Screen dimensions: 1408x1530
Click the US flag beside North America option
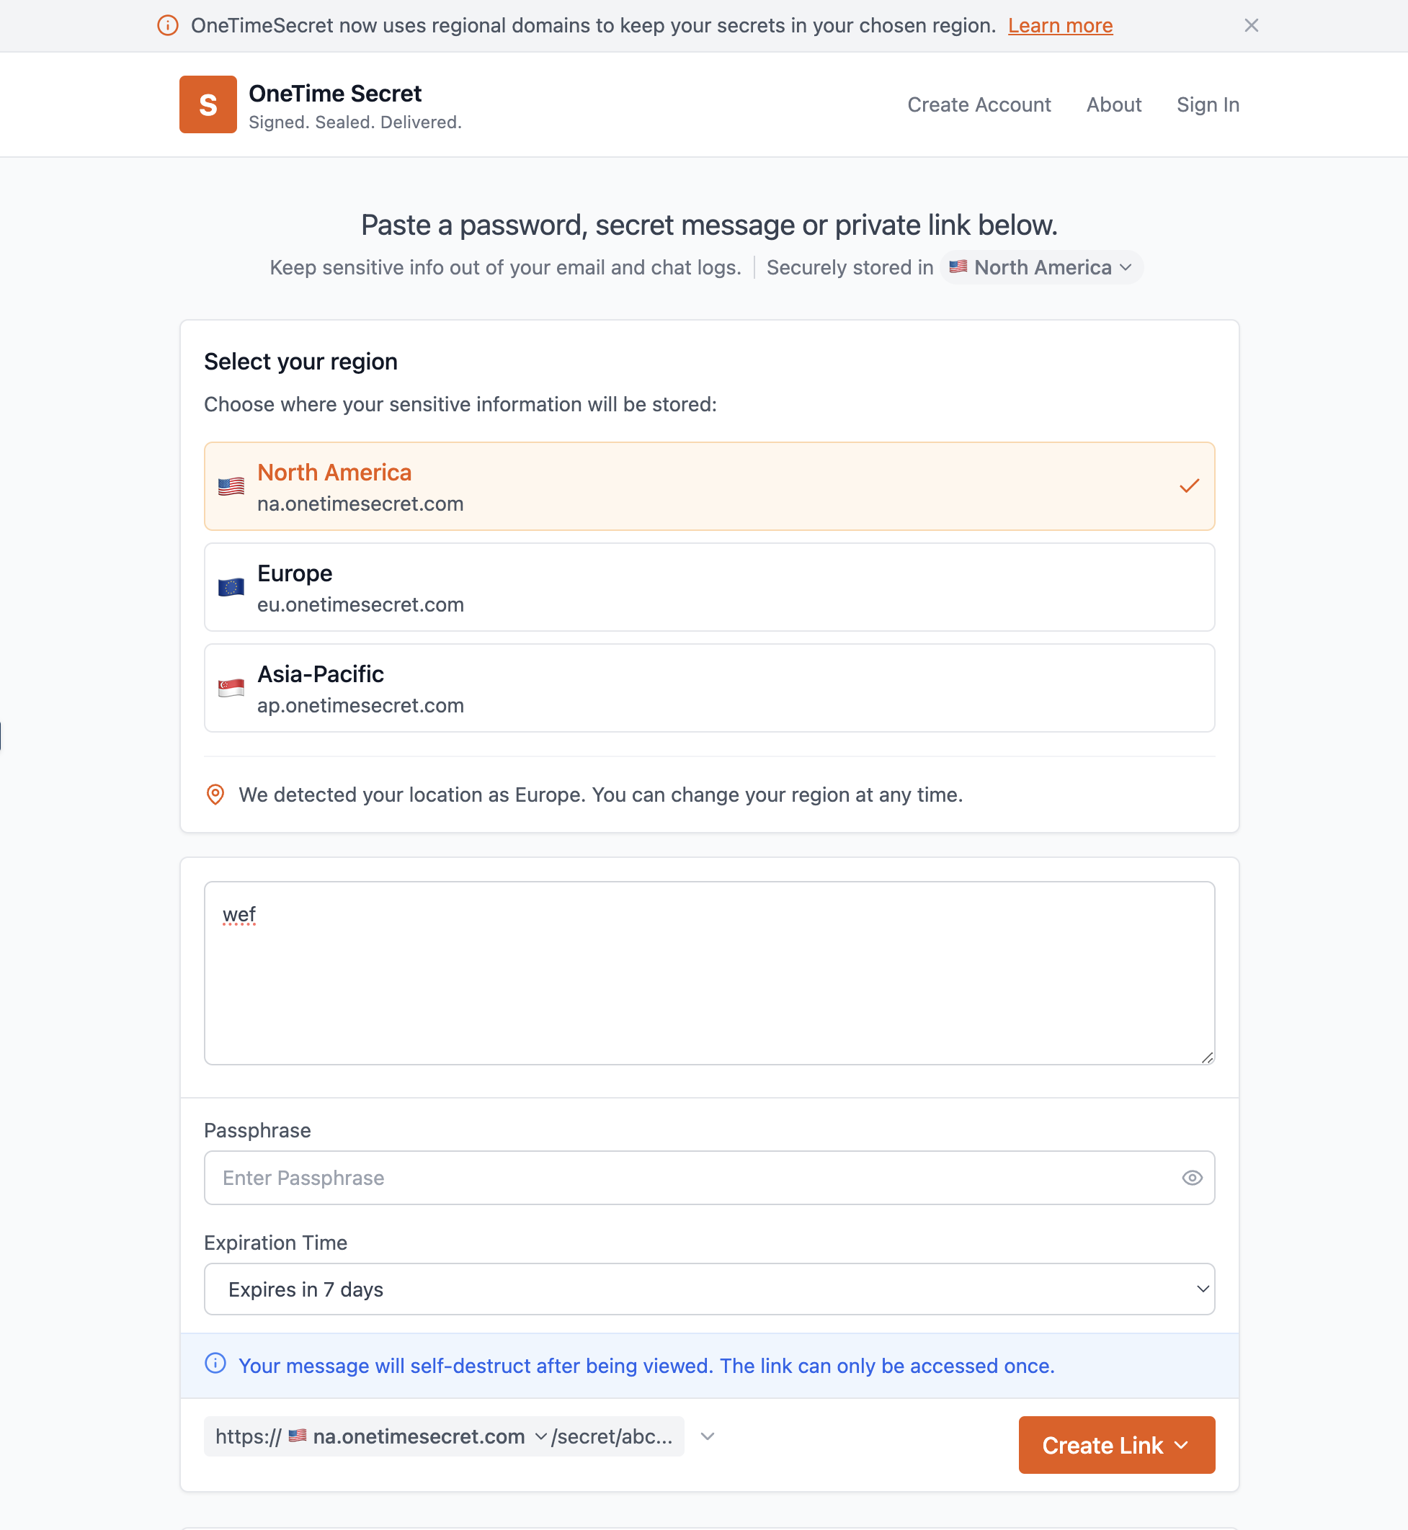click(231, 487)
